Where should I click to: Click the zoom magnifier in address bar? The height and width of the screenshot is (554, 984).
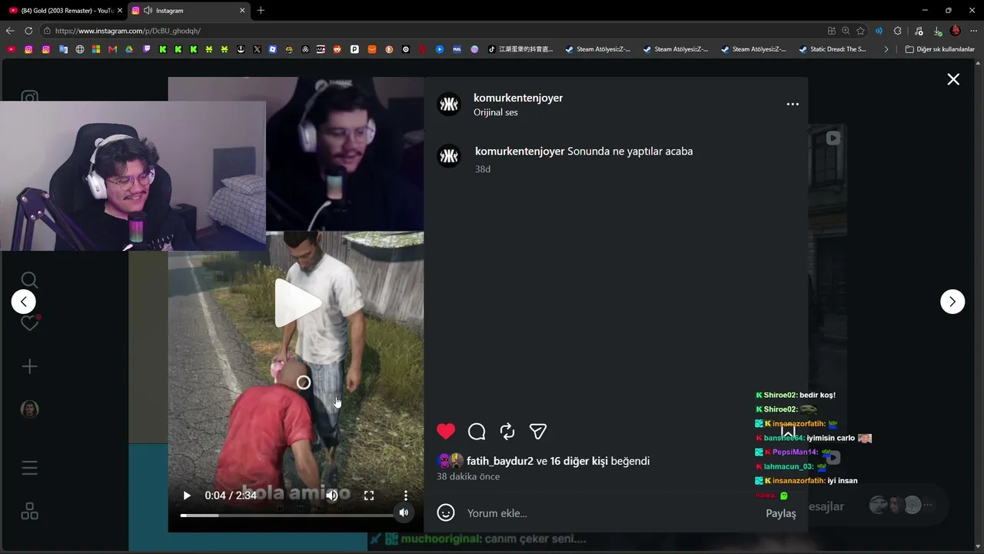pyautogui.click(x=846, y=31)
